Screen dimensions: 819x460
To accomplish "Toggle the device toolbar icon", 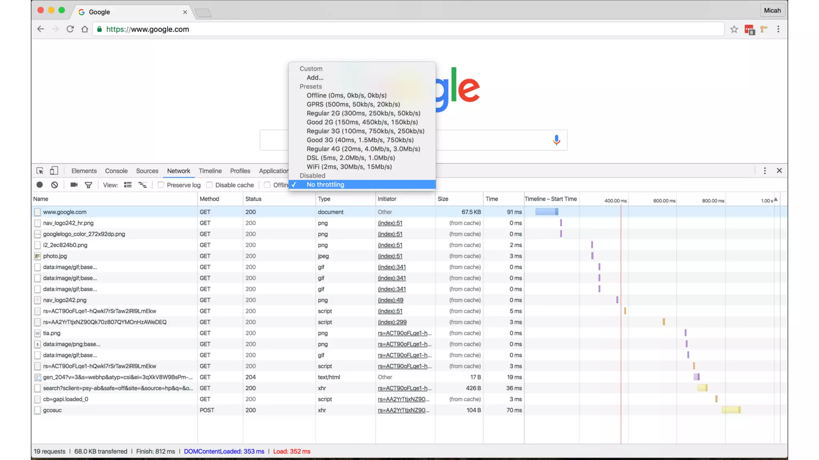I will tap(54, 171).
